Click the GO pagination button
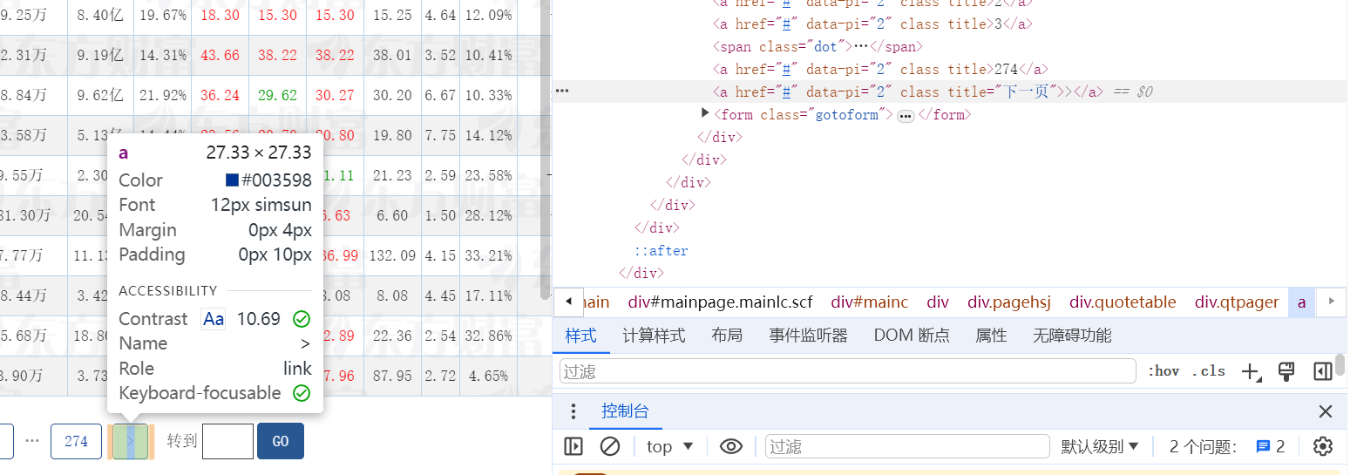 [281, 441]
